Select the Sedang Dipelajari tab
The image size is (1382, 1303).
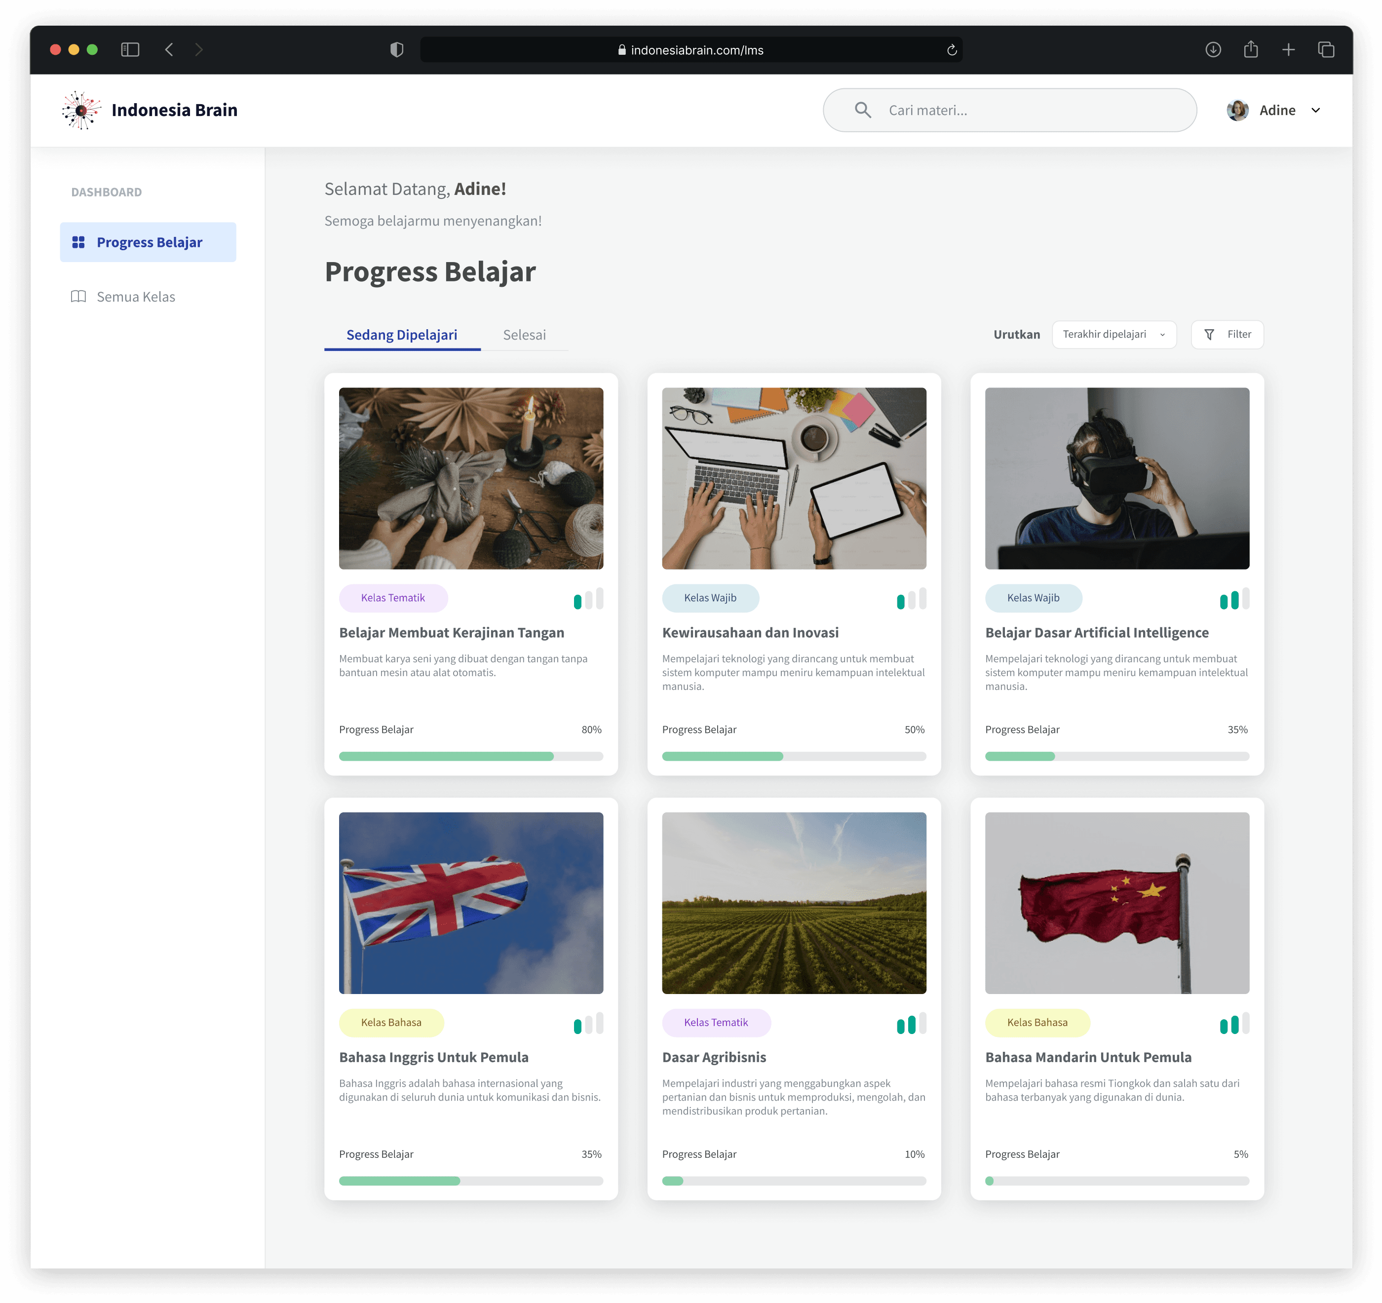click(402, 335)
